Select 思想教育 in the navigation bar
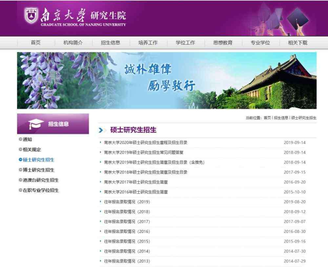 point(223,43)
